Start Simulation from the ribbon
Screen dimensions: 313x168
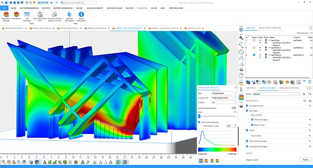tap(16, 16)
